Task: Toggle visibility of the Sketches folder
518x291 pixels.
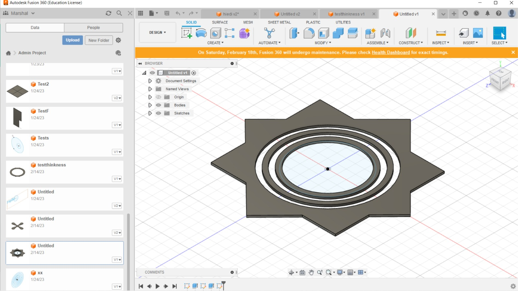Action: click(x=158, y=113)
